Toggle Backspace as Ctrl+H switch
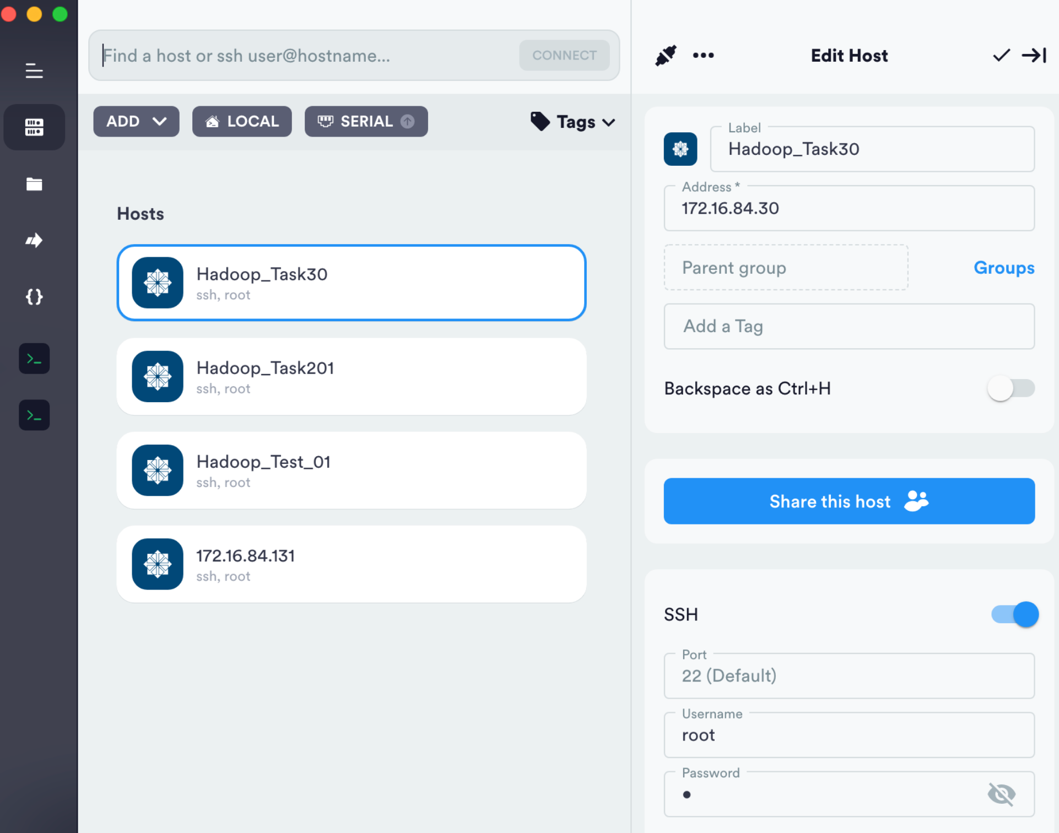The image size is (1059, 833). click(x=1011, y=388)
